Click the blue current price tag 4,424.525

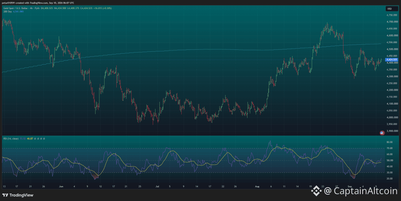[x=392, y=60]
